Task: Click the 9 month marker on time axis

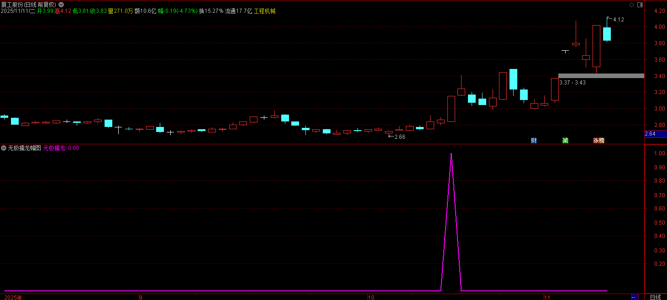Action: tap(141, 297)
